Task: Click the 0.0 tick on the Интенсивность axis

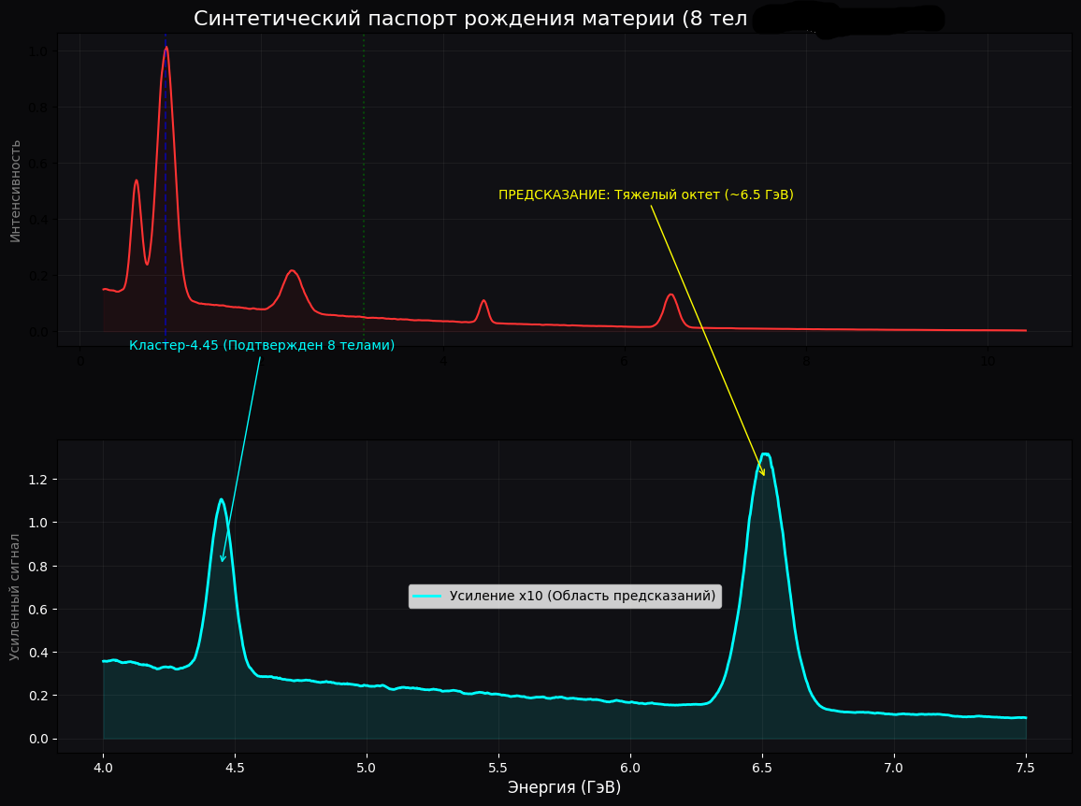Action: [38, 332]
